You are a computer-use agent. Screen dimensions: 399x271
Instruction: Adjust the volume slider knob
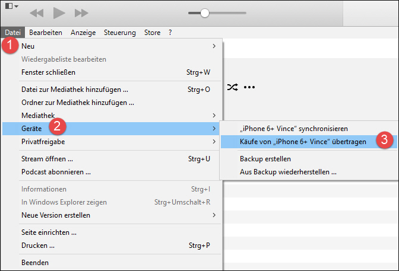pos(205,12)
